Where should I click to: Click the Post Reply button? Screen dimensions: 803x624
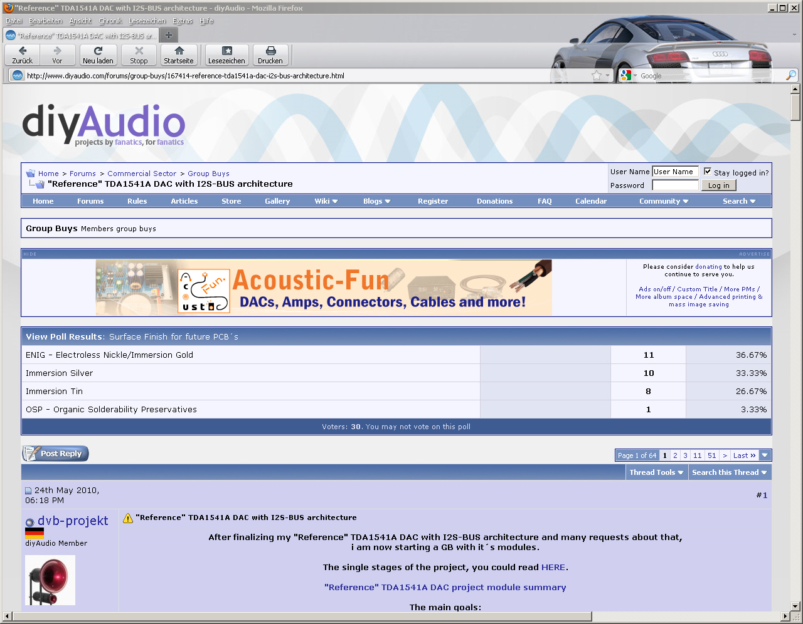coord(55,454)
